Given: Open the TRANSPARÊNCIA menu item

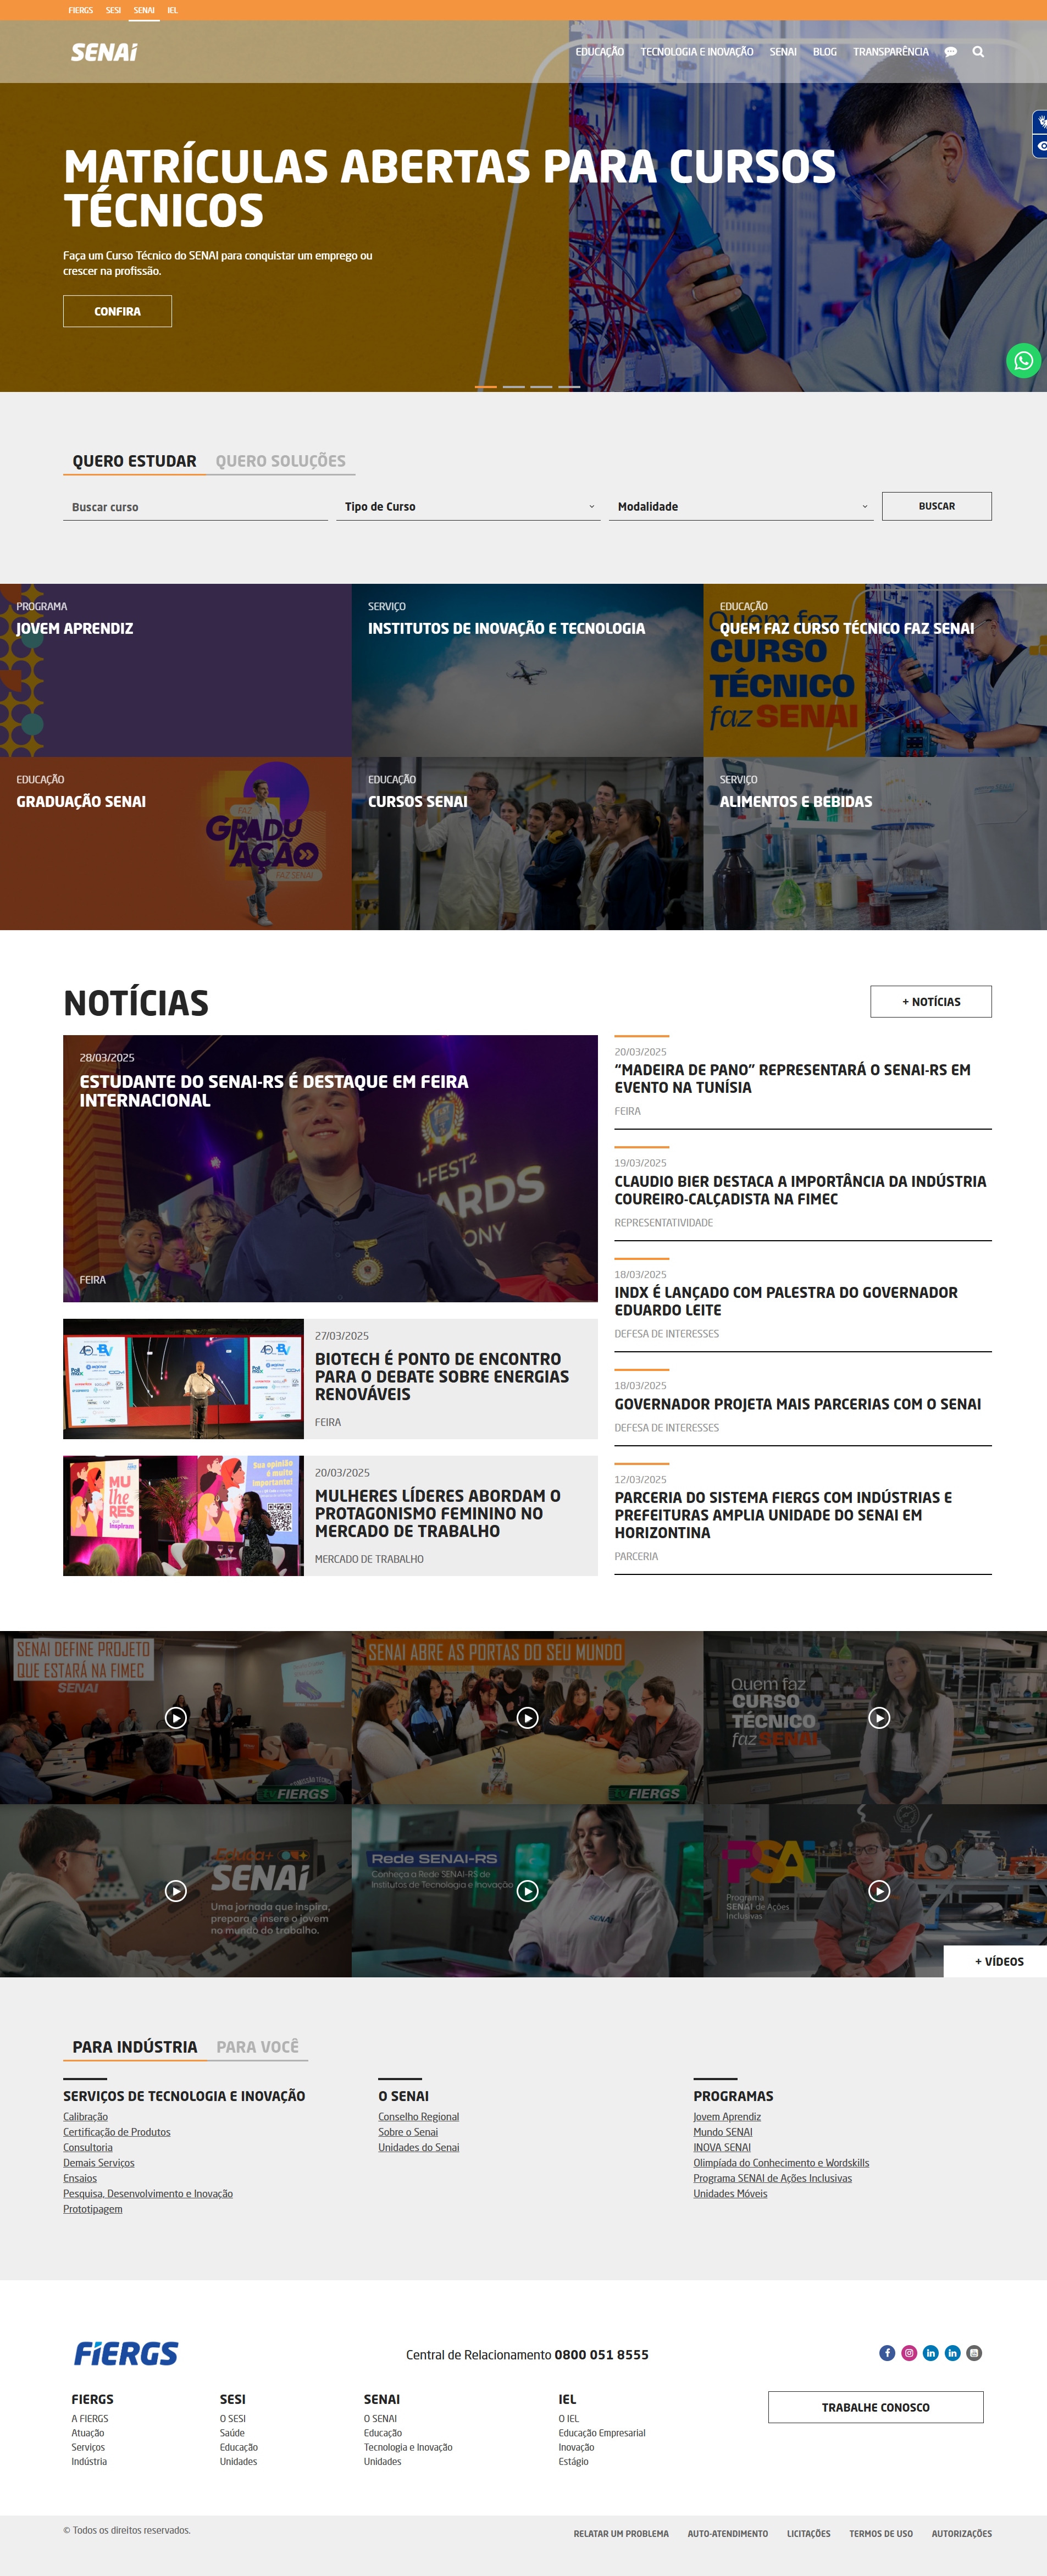Looking at the screenshot, I should point(891,52).
